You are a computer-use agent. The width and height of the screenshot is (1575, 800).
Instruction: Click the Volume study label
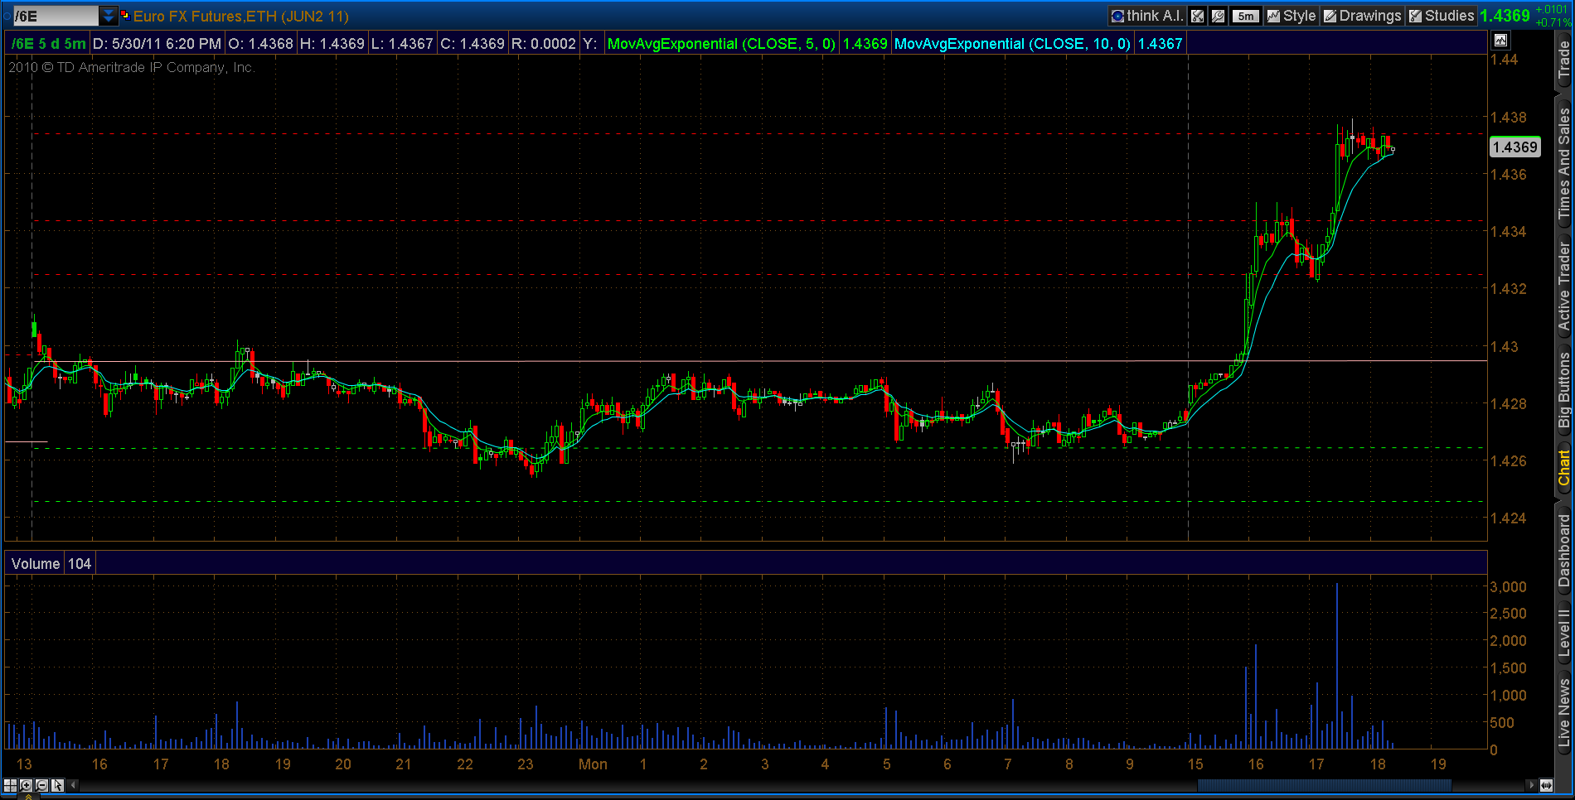pos(36,564)
